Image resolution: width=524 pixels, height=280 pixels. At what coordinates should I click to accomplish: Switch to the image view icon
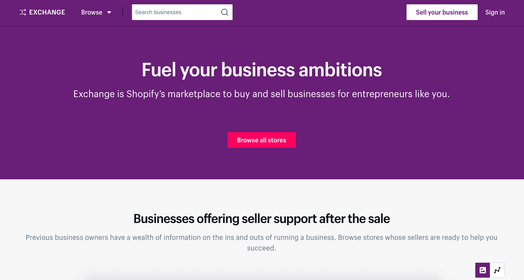click(483, 270)
